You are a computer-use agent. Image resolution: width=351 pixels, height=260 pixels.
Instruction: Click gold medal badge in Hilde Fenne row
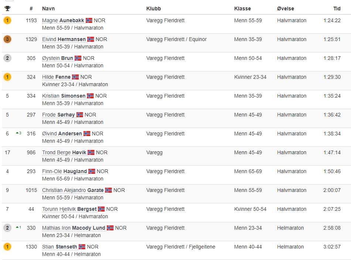click(7, 77)
